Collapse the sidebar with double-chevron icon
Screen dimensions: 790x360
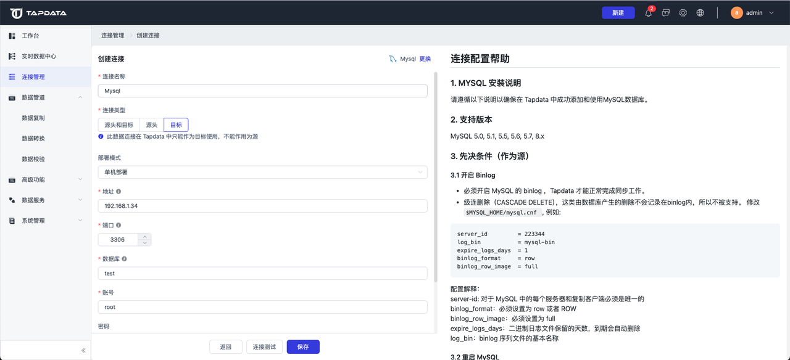[x=83, y=350]
